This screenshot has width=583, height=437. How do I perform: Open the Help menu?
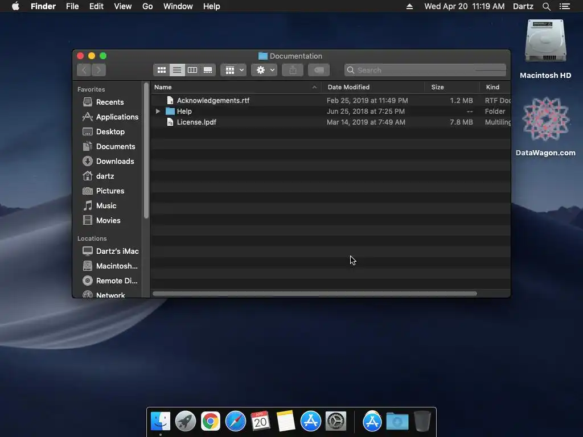click(x=212, y=6)
